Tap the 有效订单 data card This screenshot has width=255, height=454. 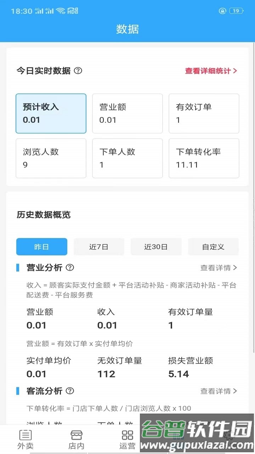click(204, 113)
